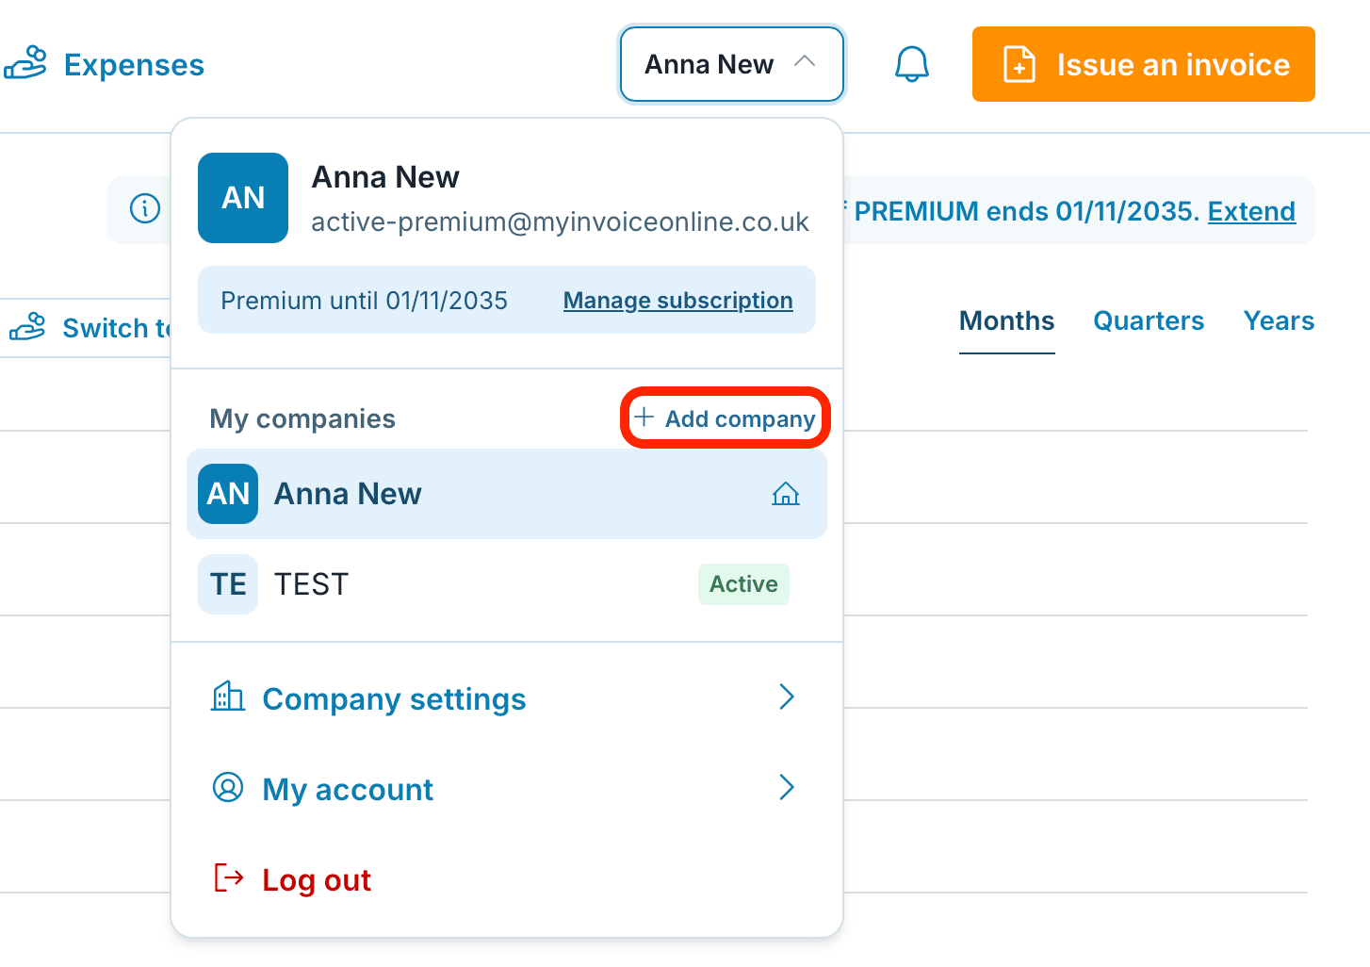The image size is (1370, 967).
Task: Click the Active status badge
Action: [743, 584]
